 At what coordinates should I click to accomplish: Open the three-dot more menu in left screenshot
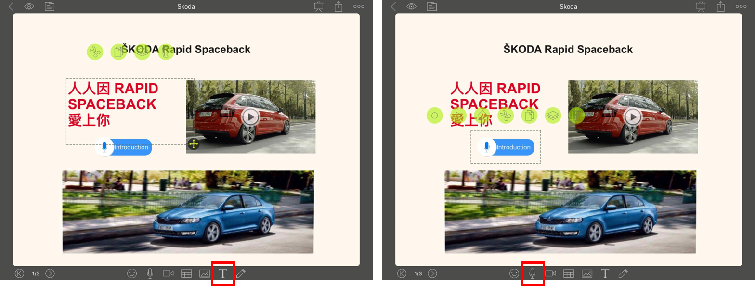click(x=359, y=7)
